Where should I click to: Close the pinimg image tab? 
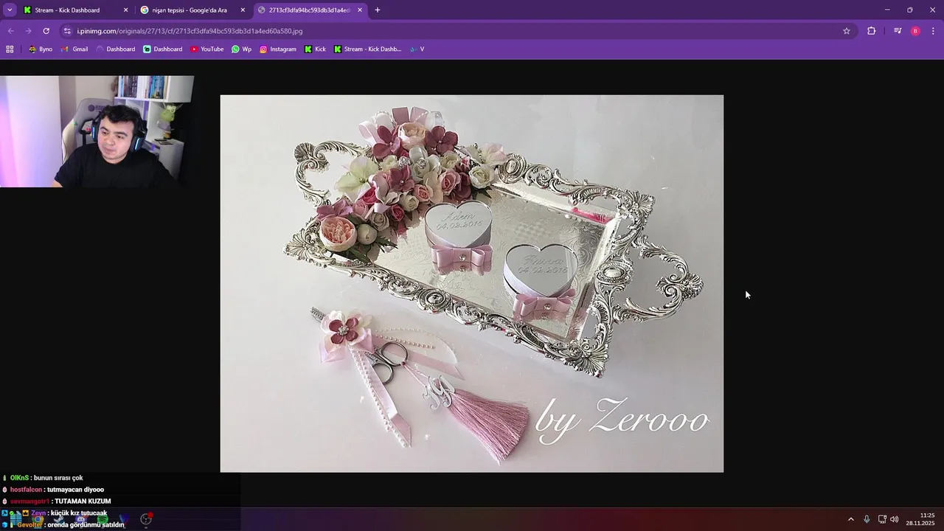pos(360,10)
